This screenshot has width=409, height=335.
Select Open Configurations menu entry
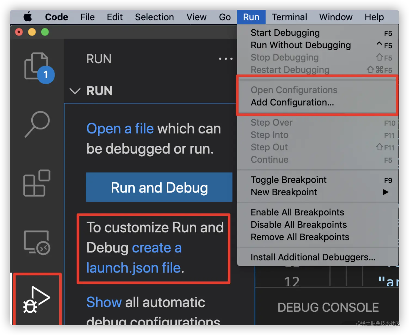point(318,90)
